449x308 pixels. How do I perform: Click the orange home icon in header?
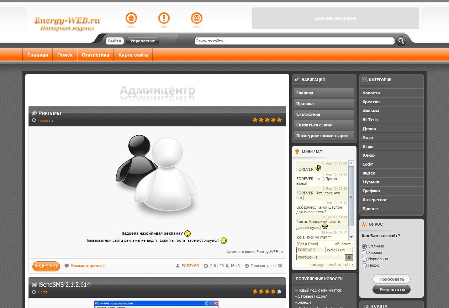pyautogui.click(x=131, y=18)
